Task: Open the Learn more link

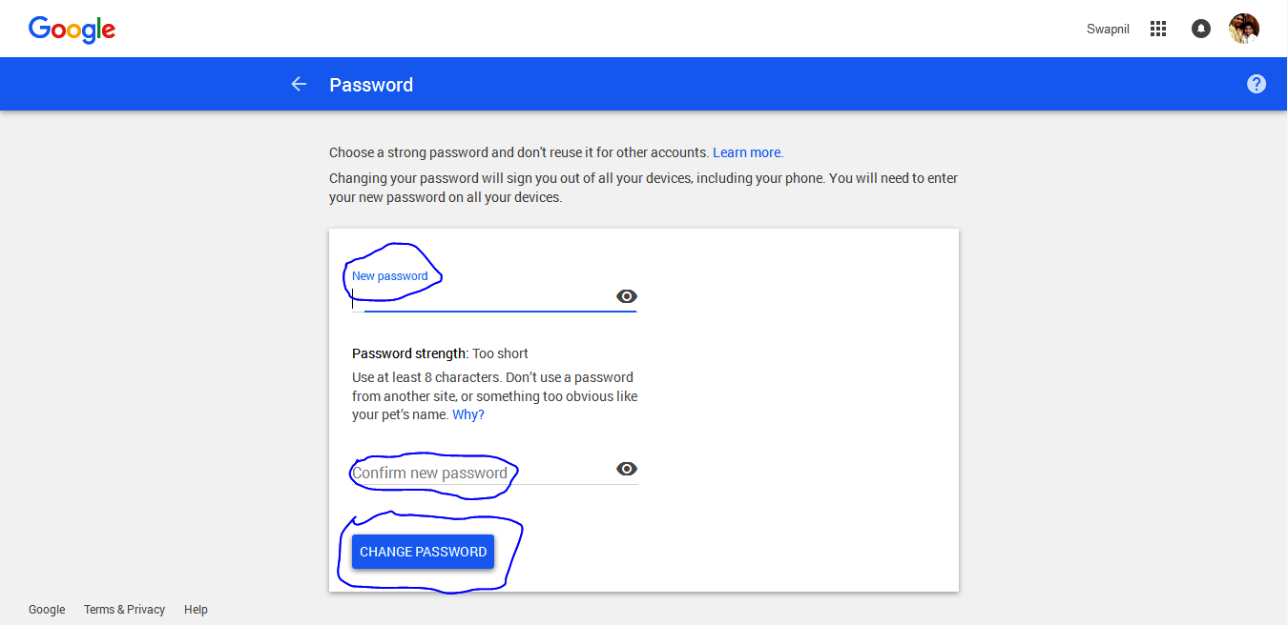Action: (x=748, y=152)
